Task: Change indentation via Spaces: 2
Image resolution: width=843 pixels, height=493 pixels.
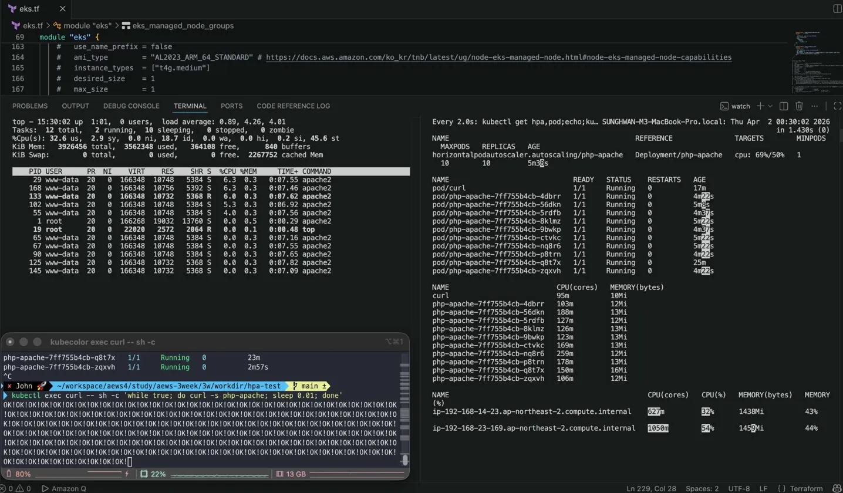Action: 703,488
